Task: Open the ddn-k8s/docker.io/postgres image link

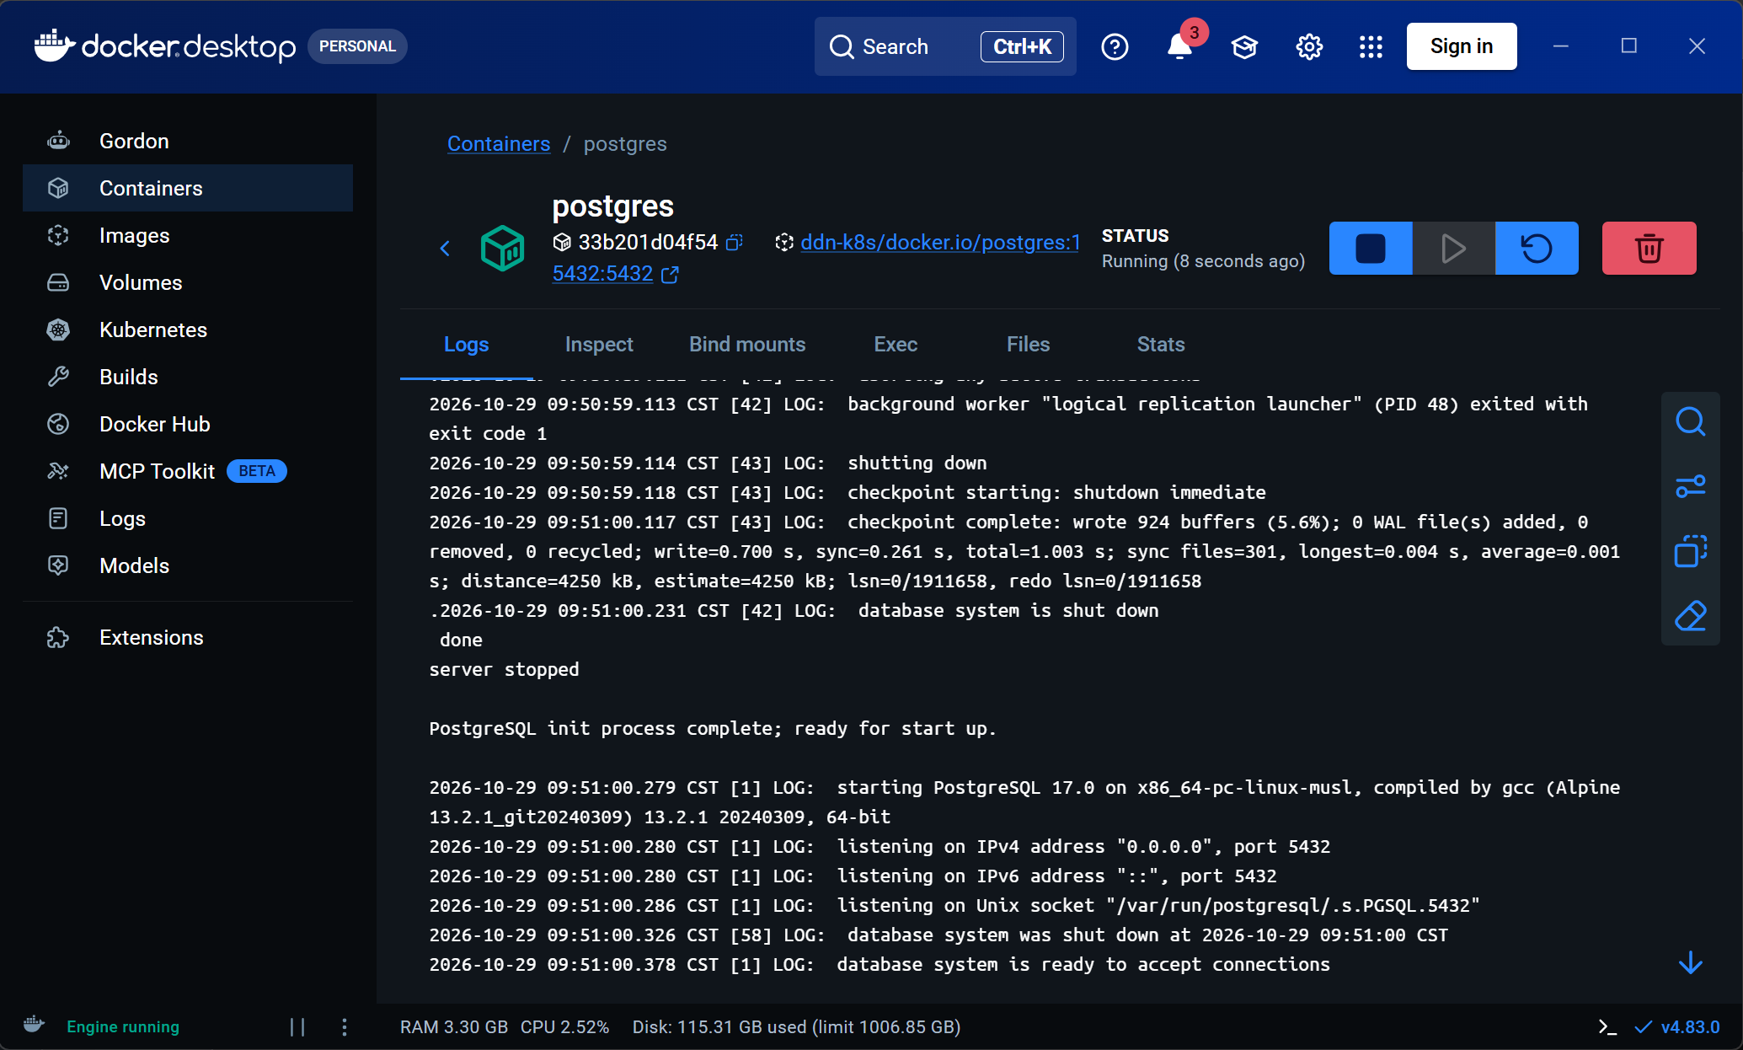Action: (940, 243)
